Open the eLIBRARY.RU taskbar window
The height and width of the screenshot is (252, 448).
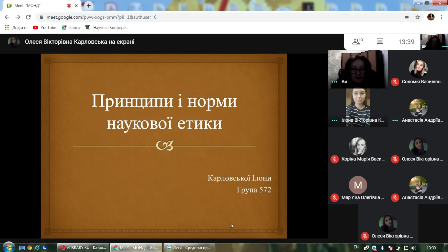click(x=83, y=248)
